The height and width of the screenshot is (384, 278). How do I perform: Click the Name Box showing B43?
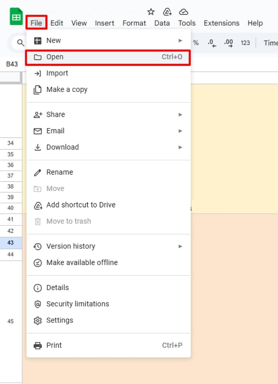[12, 64]
